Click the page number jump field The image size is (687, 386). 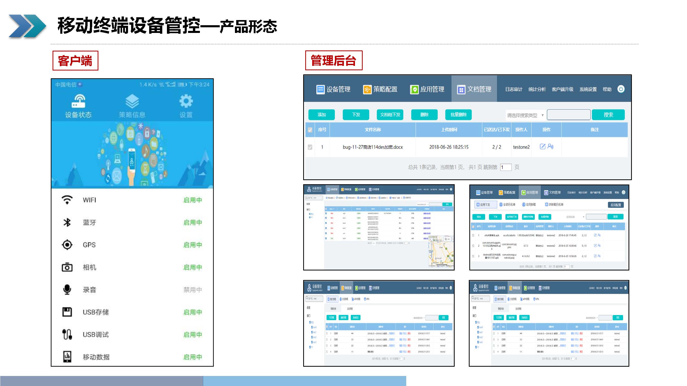click(x=506, y=167)
